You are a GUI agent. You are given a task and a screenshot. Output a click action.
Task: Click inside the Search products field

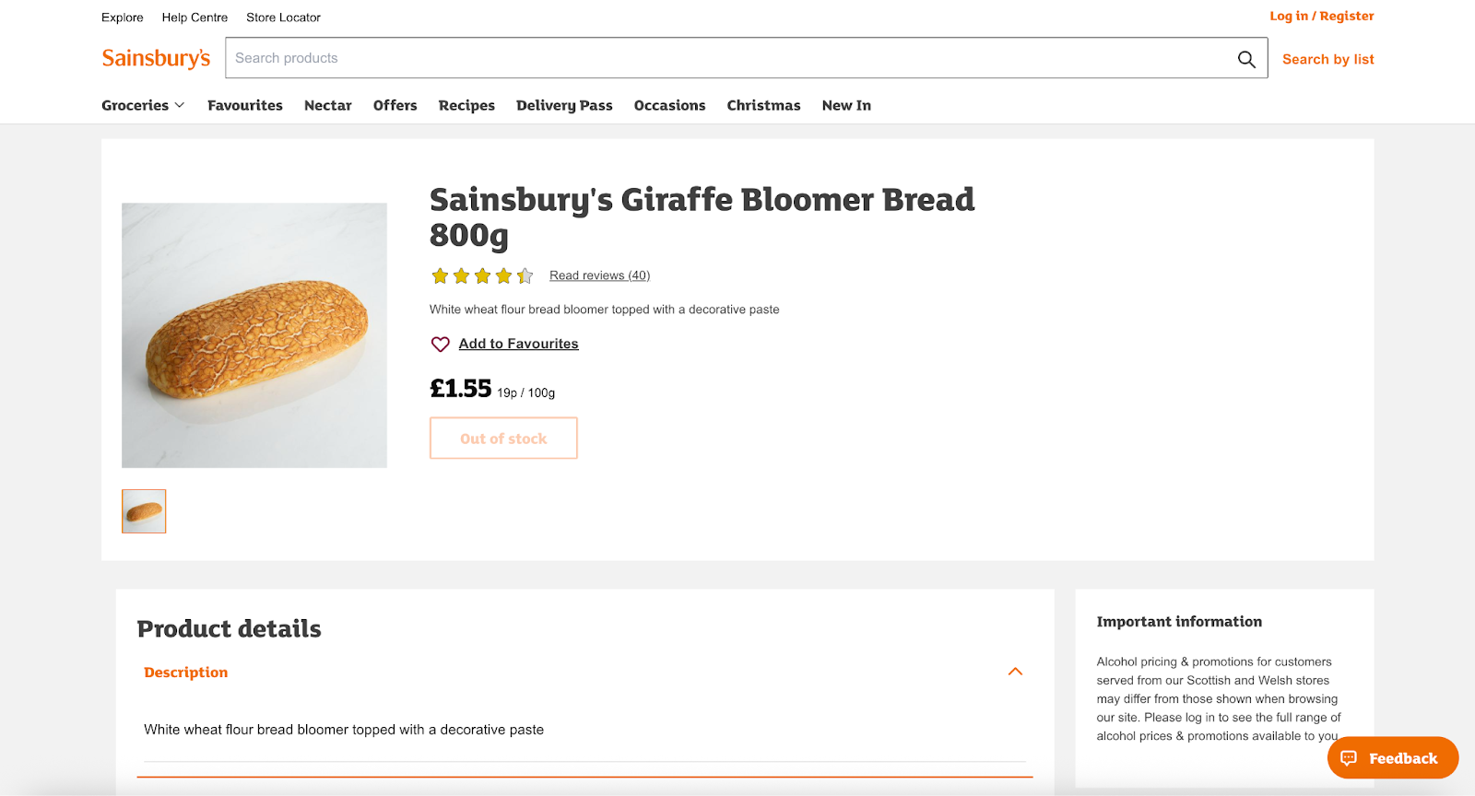[645, 57]
